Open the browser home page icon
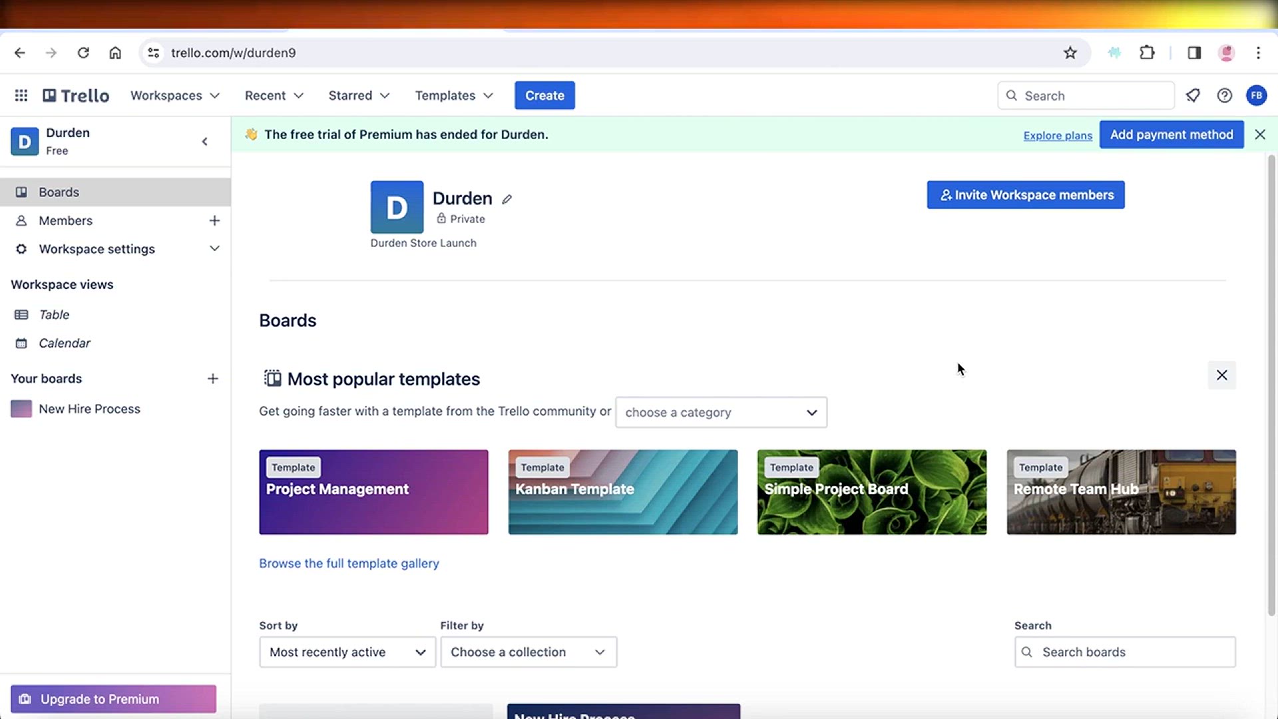Image resolution: width=1278 pixels, height=719 pixels. coord(115,53)
